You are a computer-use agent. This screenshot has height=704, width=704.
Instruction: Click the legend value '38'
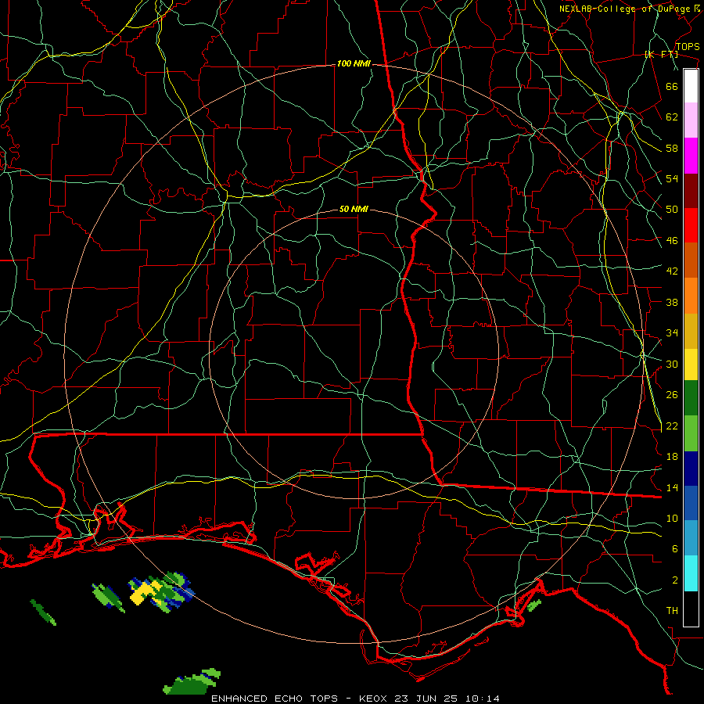[672, 302]
